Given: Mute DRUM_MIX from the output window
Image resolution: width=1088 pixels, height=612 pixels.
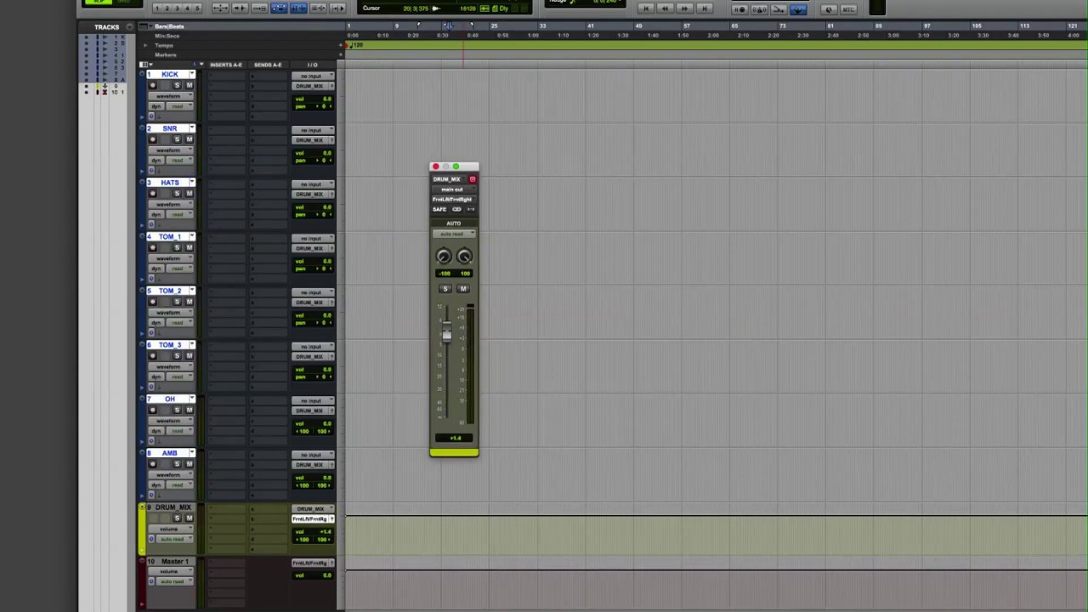Looking at the screenshot, I should click(x=463, y=289).
